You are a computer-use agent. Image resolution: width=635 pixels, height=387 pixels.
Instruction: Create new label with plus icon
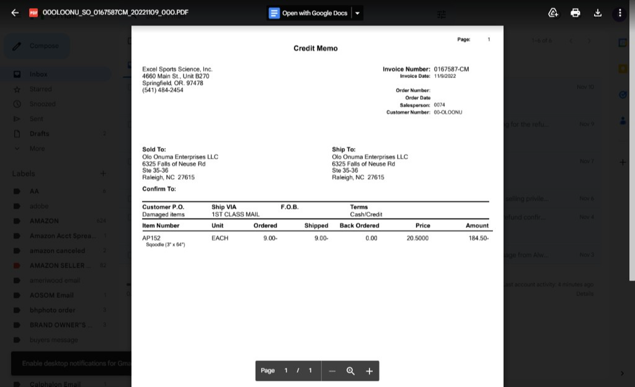click(103, 173)
